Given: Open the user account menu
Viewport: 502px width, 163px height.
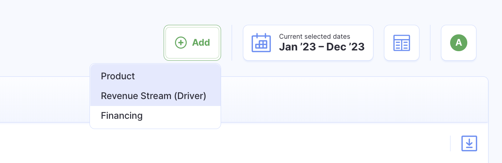Looking at the screenshot, I should [x=459, y=43].
